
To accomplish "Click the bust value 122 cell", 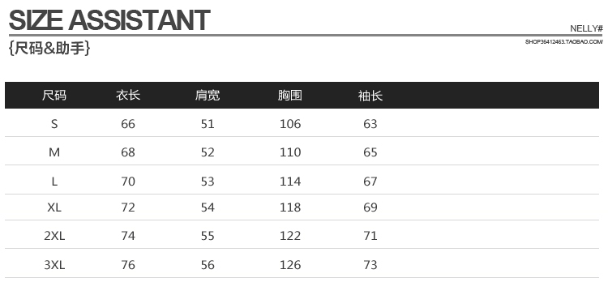I will [x=290, y=236].
